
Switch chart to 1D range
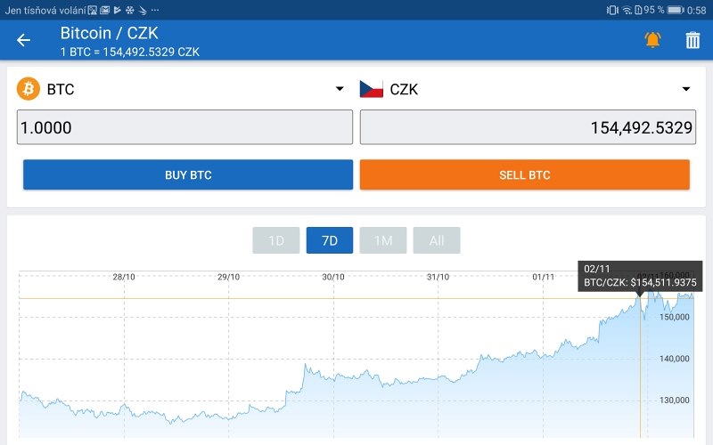pos(276,240)
